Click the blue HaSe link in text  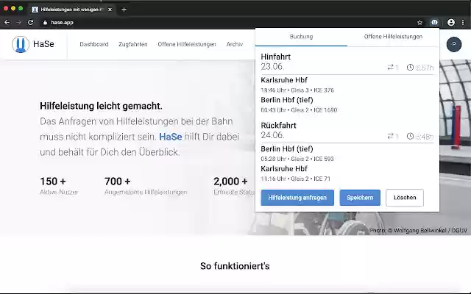pyautogui.click(x=170, y=137)
